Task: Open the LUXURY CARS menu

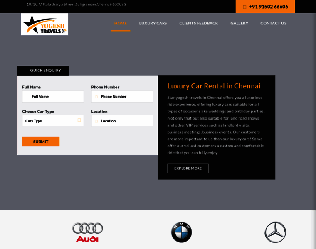Action: [153, 23]
